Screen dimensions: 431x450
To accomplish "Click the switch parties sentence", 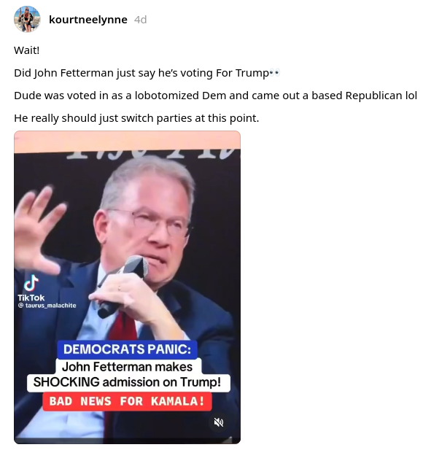I will click(x=136, y=118).
